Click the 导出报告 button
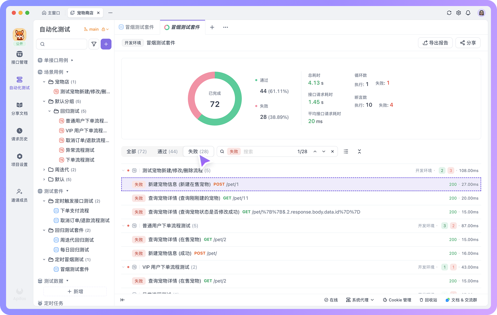Screen dimensions: 497x315 [x=435, y=43]
